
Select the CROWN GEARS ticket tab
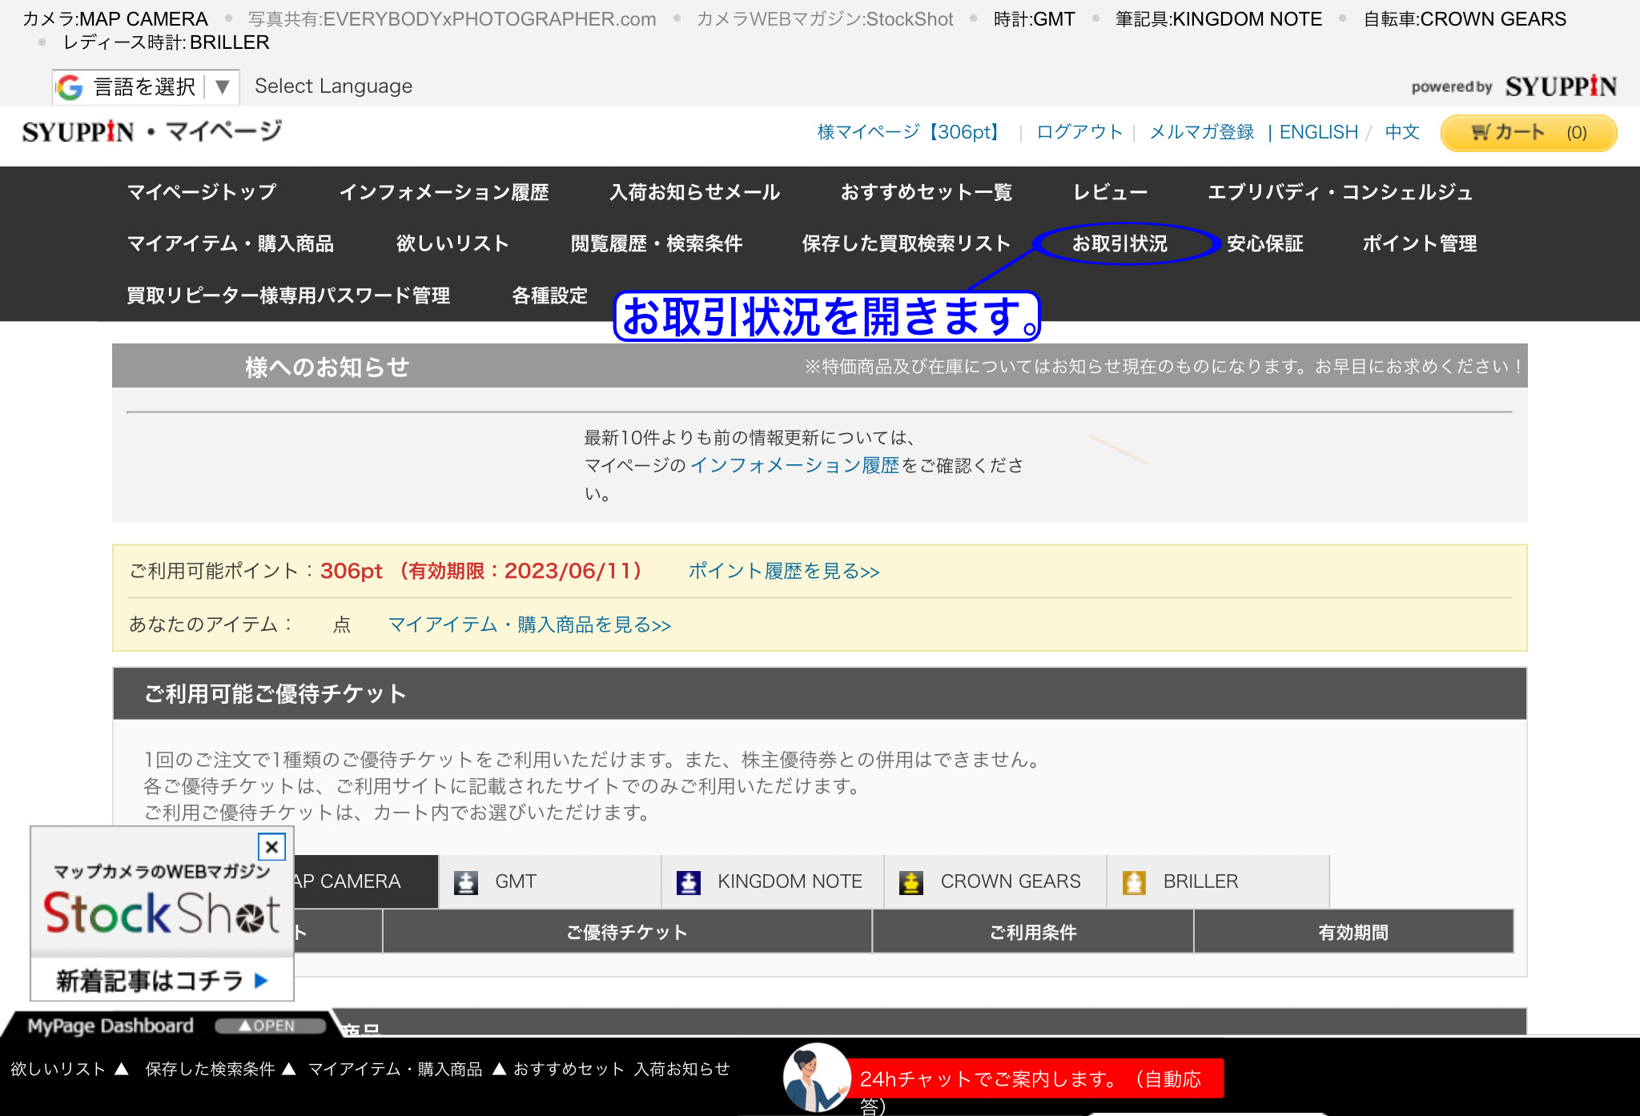pos(995,881)
